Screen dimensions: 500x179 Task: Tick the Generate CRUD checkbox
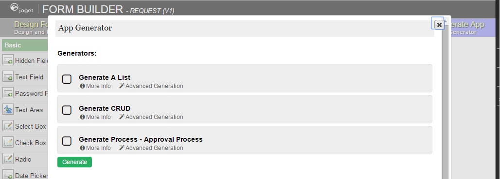coord(67,110)
